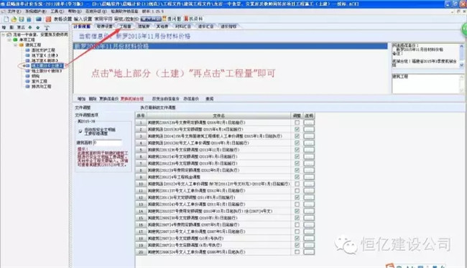The height and width of the screenshot is (268, 467).
Task: Toggle the 调整 checkbox in row 20
Action: 297,252
